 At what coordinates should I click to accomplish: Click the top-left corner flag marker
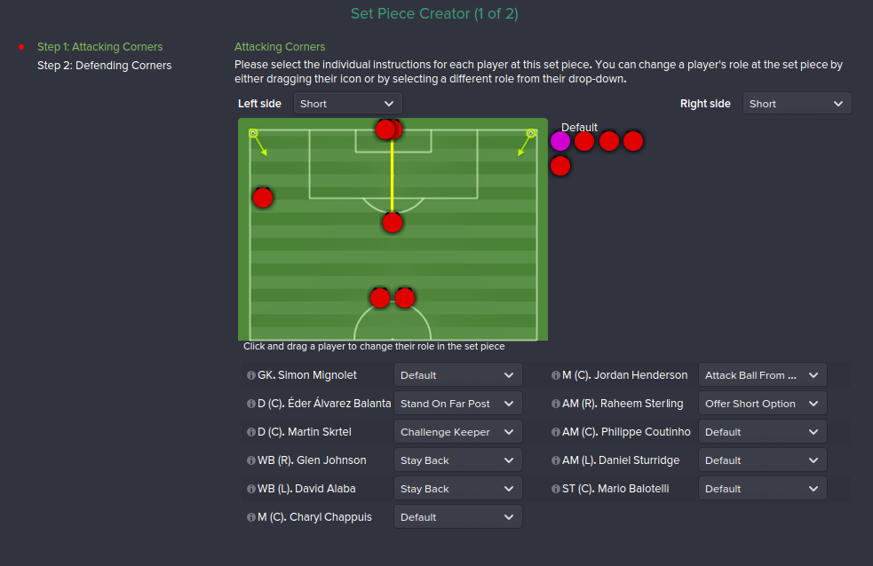point(253,133)
